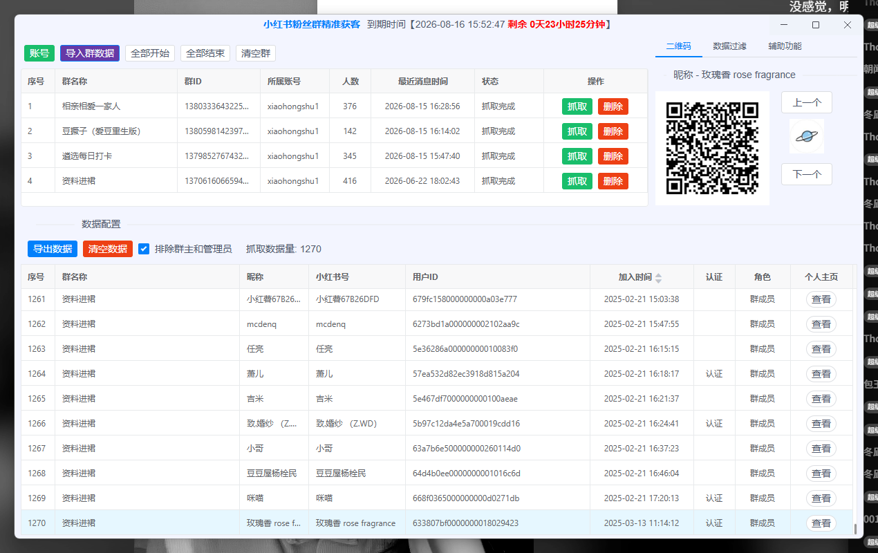
Task: Select join time 2025-03-13 11:14:12
Action: tap(642, 523)
